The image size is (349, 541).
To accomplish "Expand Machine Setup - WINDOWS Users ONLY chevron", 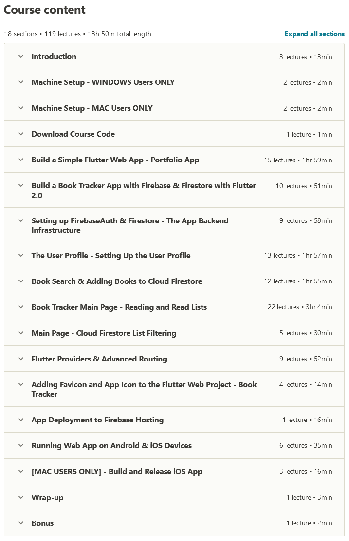I will (x=21, y=82).
